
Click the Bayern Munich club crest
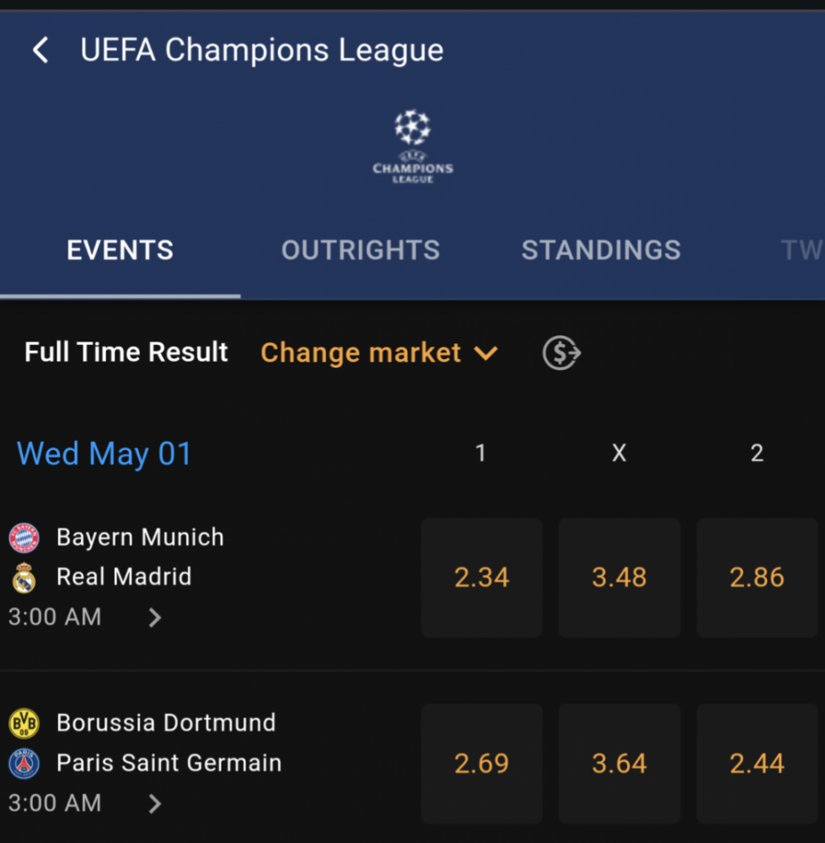(x=24, y=538)
